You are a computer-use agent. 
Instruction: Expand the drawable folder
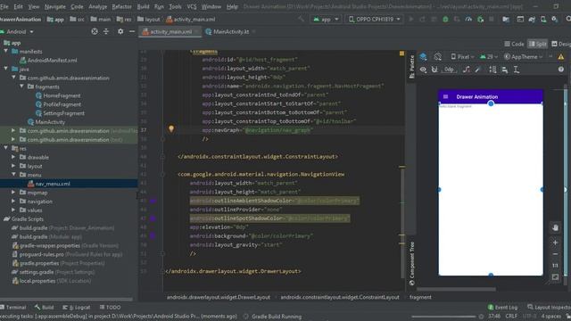pos(13,157)
